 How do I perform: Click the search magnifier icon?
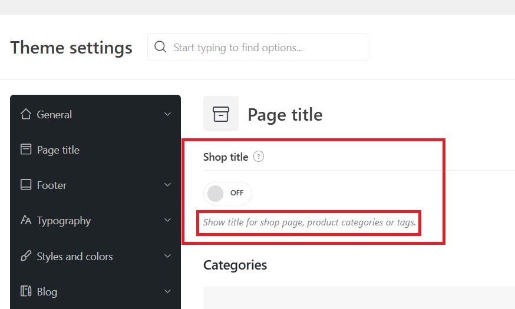160,47
